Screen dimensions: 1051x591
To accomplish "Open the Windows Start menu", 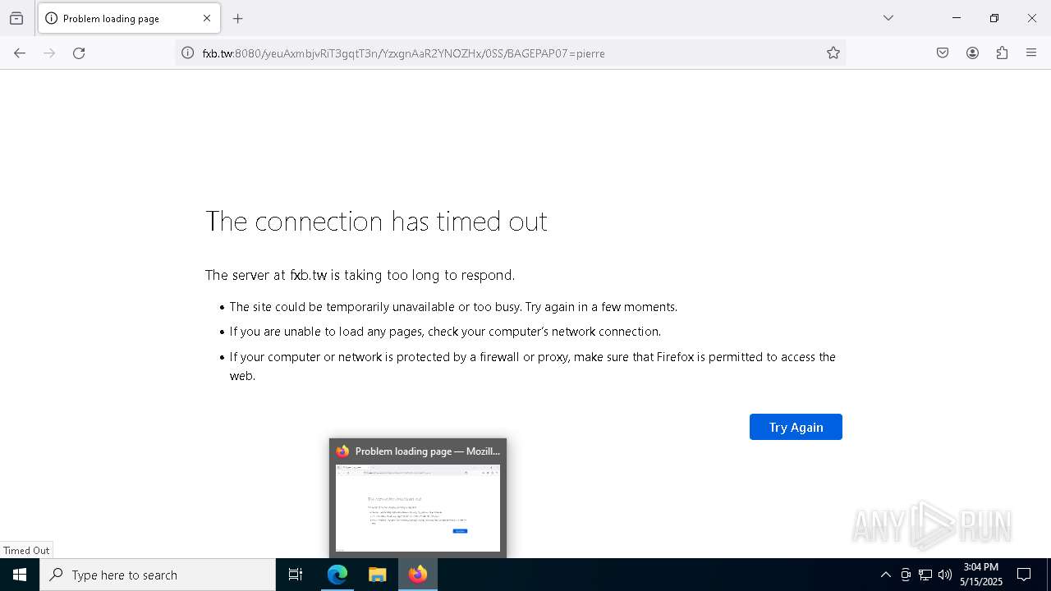I will (x=20, y=575).
